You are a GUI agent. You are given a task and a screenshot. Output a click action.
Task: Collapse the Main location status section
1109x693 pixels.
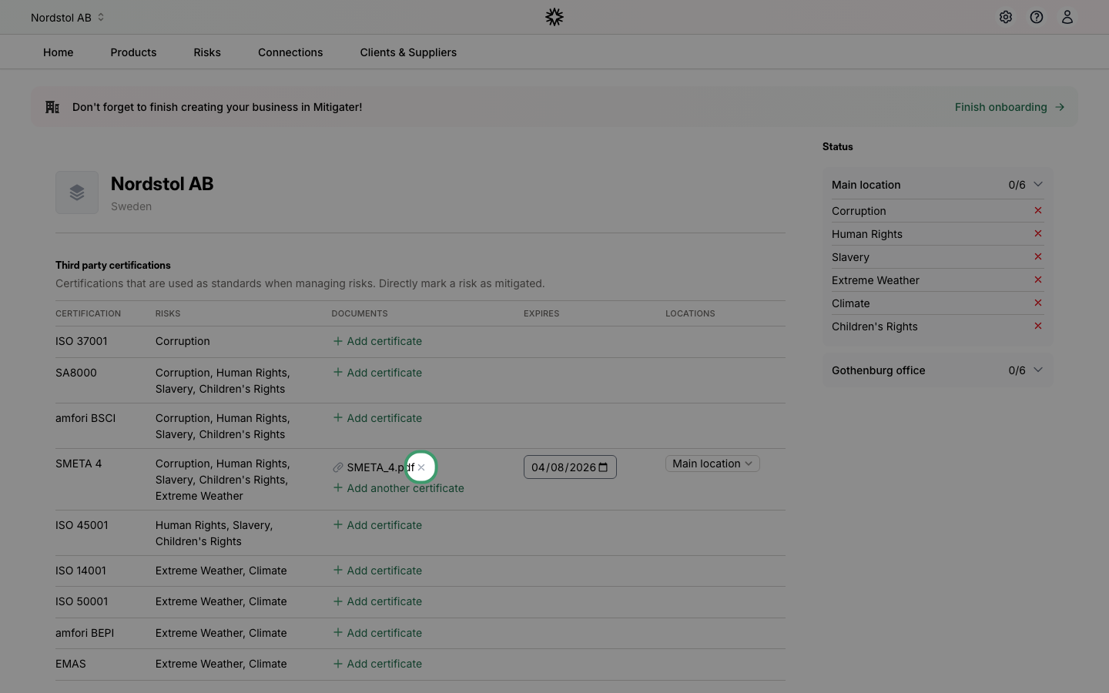tap(937, 185)
